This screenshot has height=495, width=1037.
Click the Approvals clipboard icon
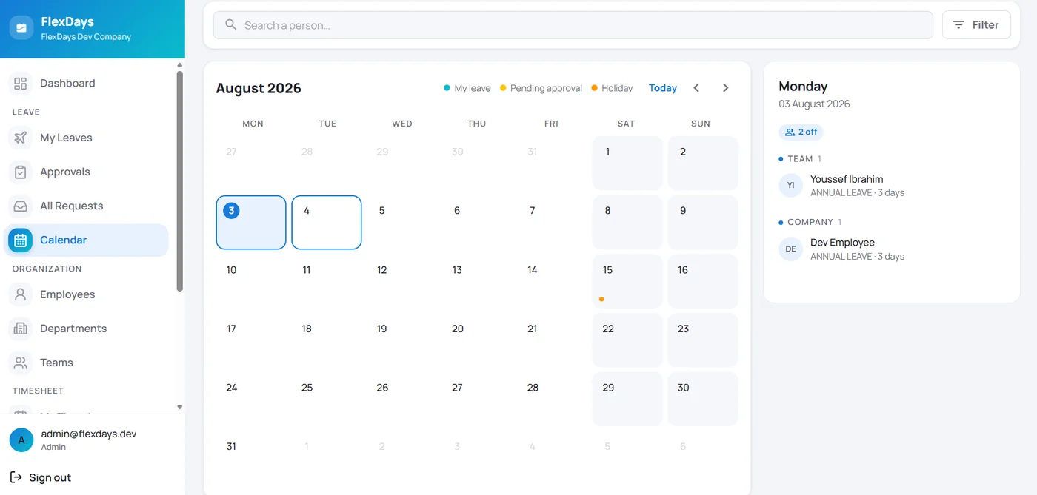(21, 172)
